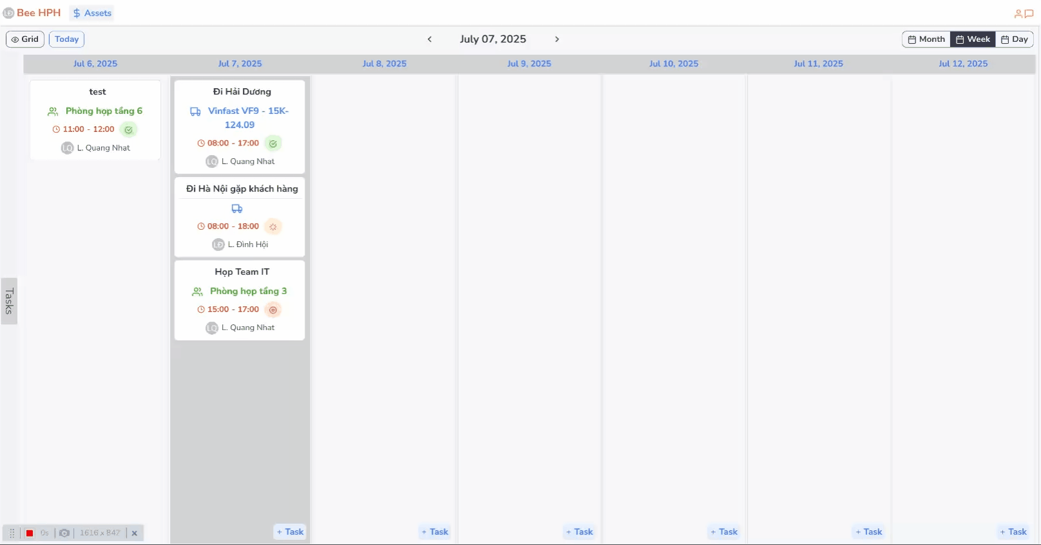Add a task on Jul 9, 2025
Image resolution: width=1041 pixels, height=545 pixels.
click(x=579, y=532)
